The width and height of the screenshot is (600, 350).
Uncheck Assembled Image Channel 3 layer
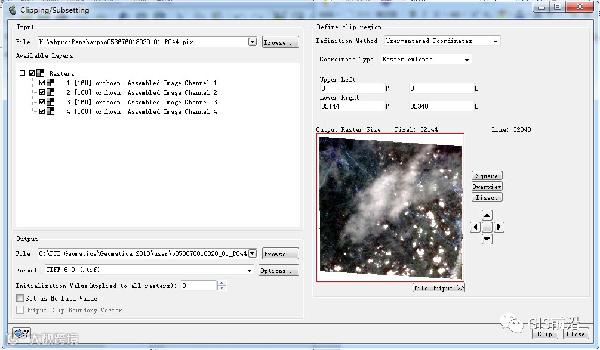pos(42,101)
